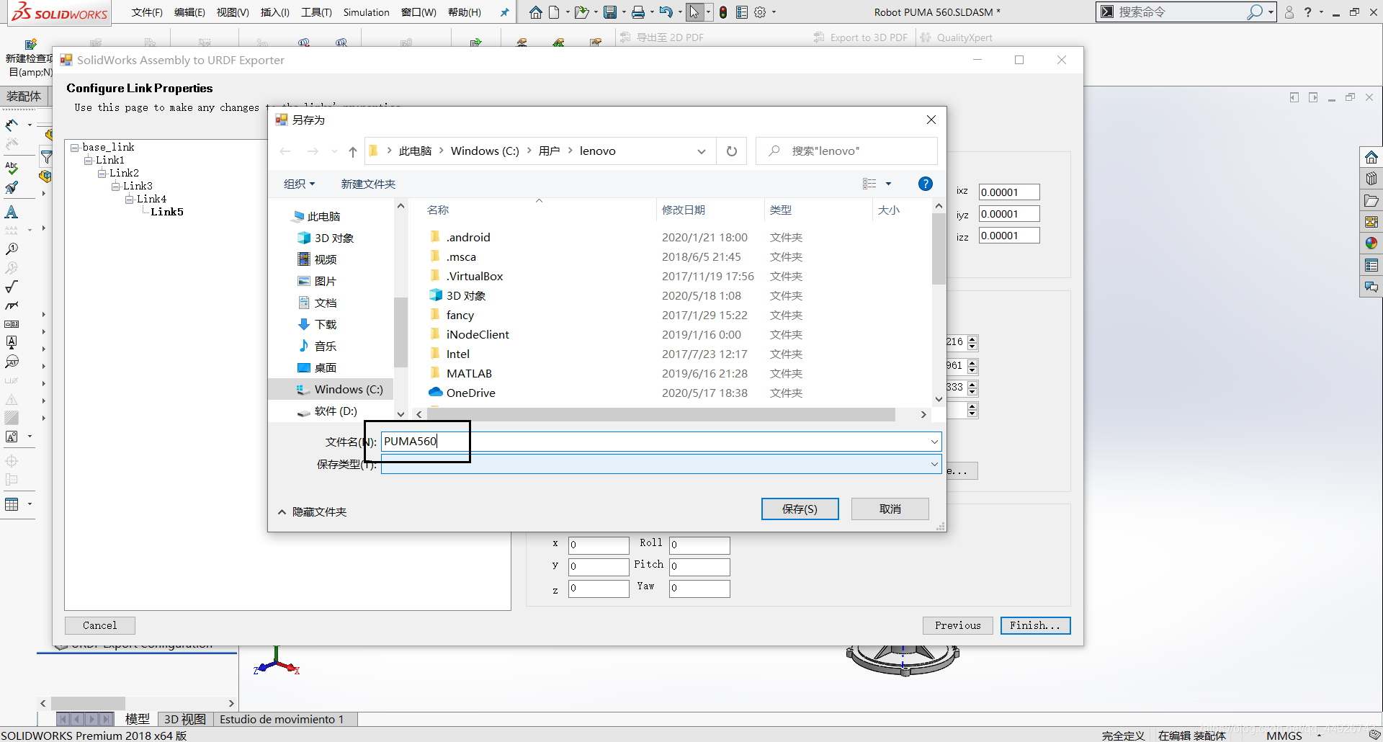Expand the file name history dropdown
The height and width of the screenshot is (742, 1383).
[x=934, y=442]
